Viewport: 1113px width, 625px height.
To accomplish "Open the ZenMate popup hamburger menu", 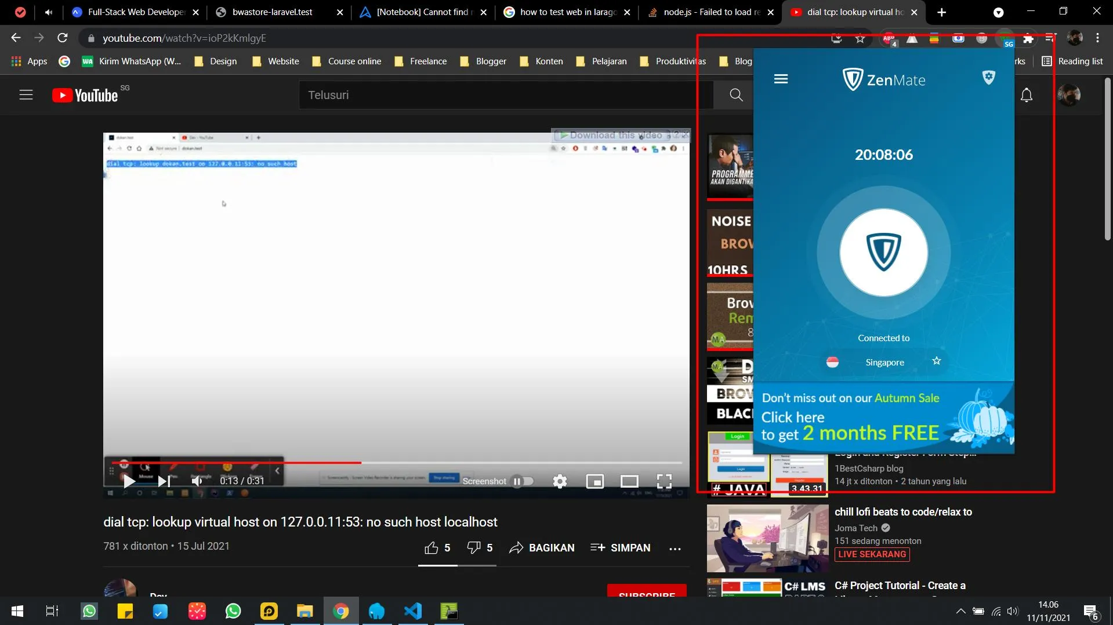I will (x=781, y=79).
